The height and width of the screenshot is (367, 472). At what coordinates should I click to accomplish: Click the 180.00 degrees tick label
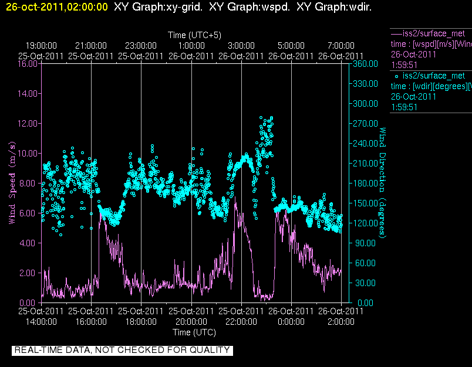coord(365,183)
